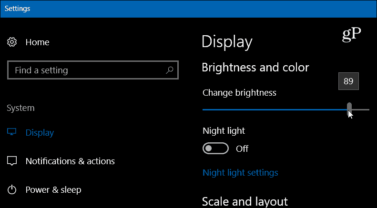Click the Settings window title bar

tap(189, 9)
